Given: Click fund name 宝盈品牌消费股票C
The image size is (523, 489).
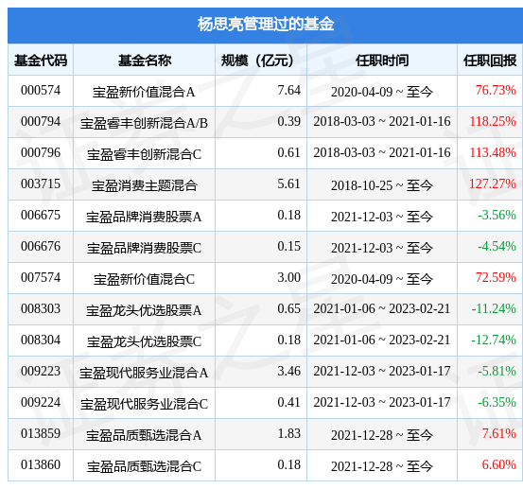Looking at the screenshot, I should pyautogui.click(x=144, y=248).
